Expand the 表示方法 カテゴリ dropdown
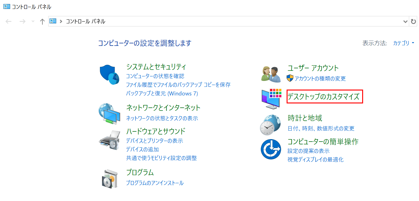This screenshot has height=201, width=419. [x=404, y=43]
